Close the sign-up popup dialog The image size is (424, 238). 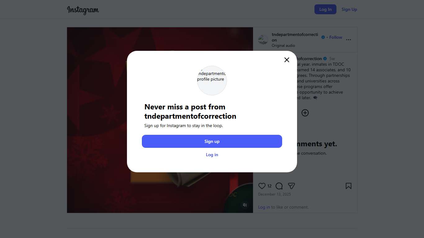tap(286, 60)
